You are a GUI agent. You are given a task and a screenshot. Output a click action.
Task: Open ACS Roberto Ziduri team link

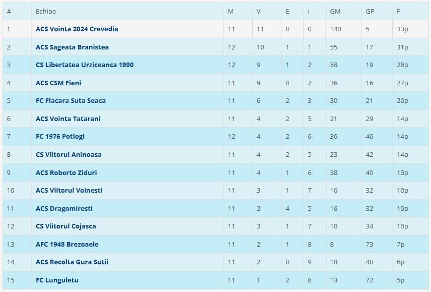click(66, 172)
